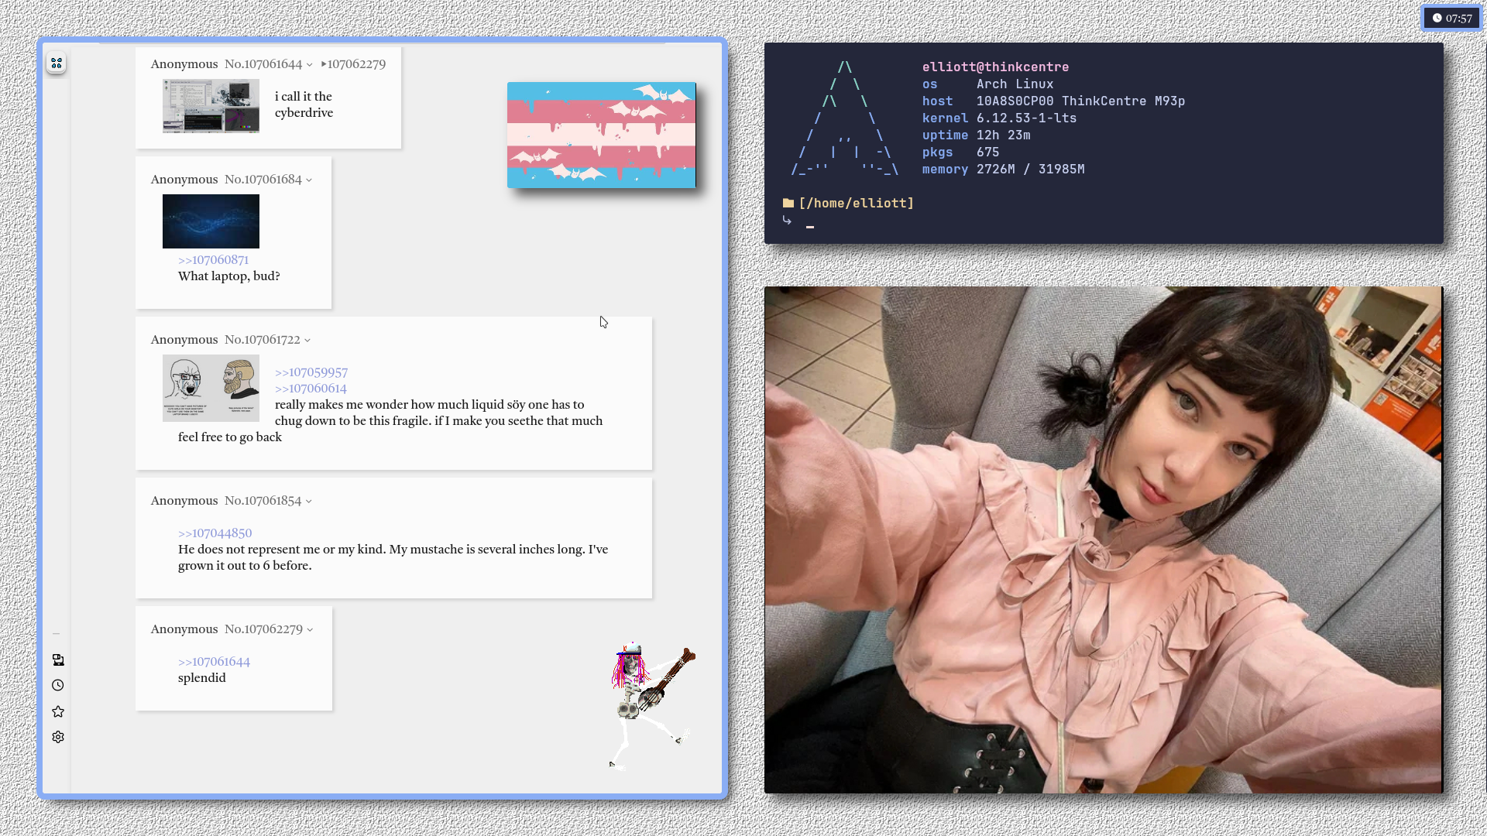Expand menu arrow for post No.107062279
The width and height of the screenshot is (1487, 836).
[310, 630]
